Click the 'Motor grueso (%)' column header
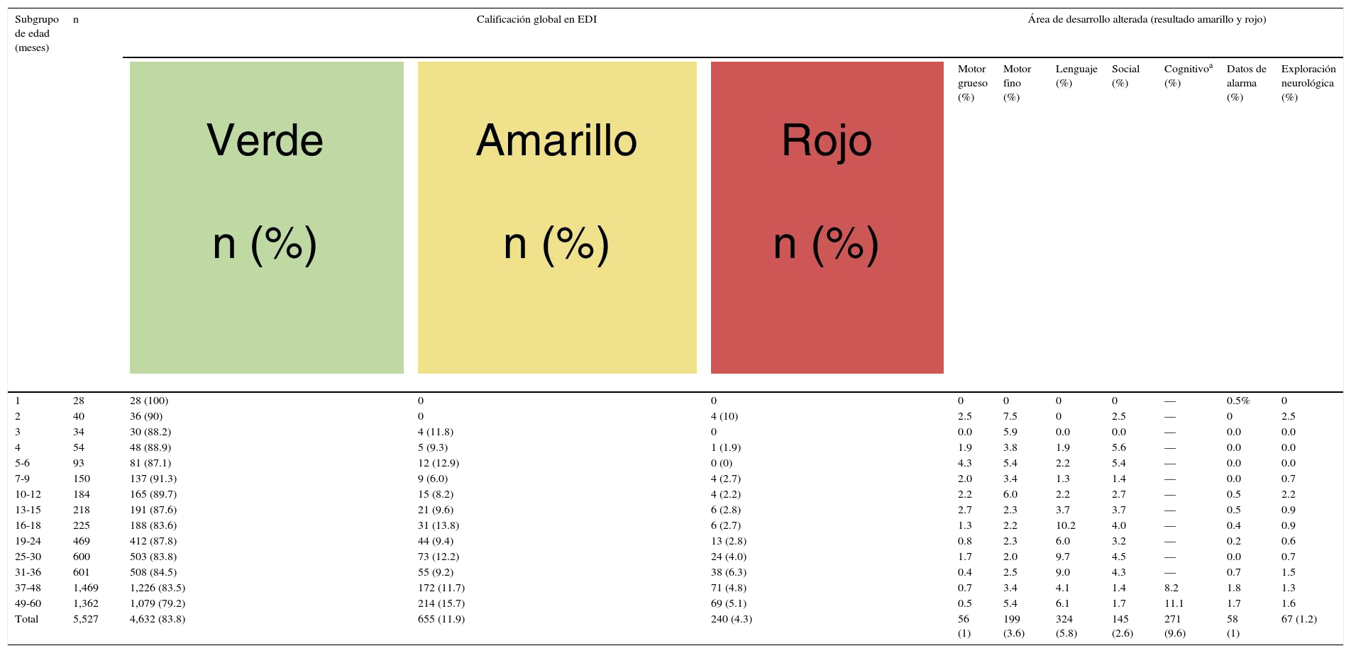 (x=972, y=83)
